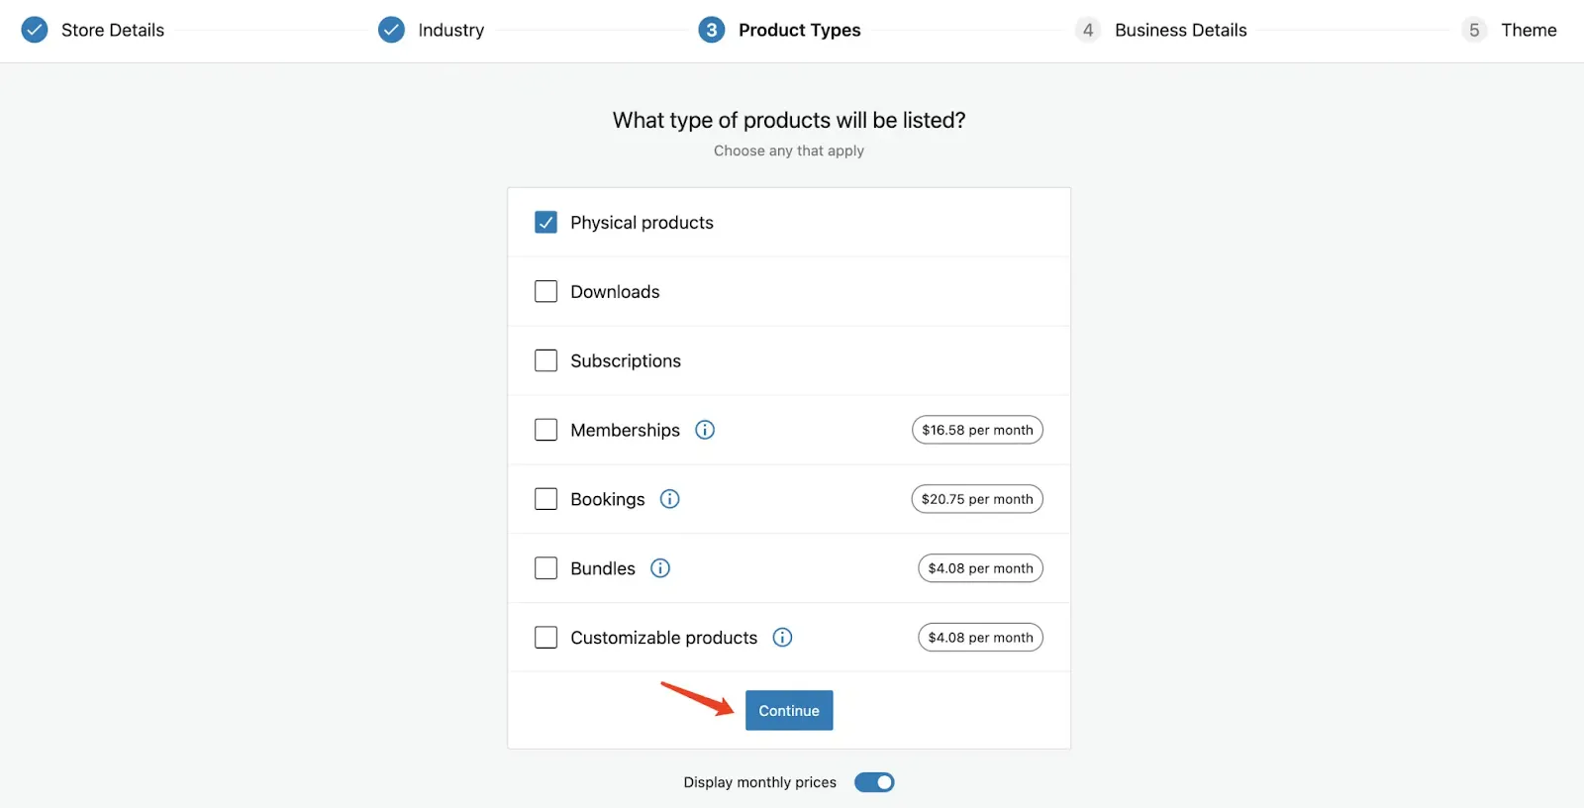Image resolution: width=1584 pixels, height=808 pixels.
Task: Jump to the Business Details step
Action: [1181, 30]
